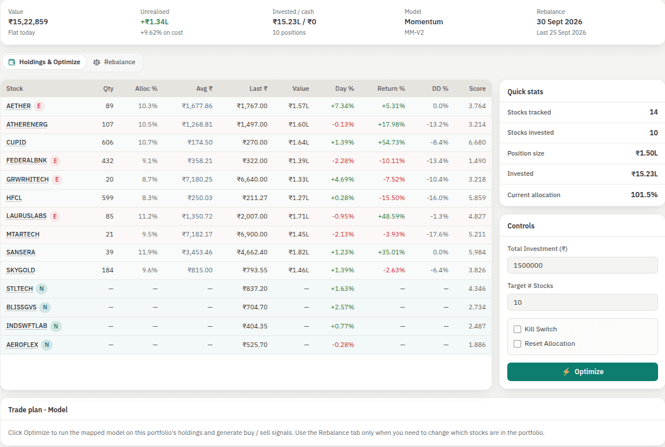665x447 pixels.
Task: Click the E badge next to GRWRHITECH
Action: (x=57, y=180)
